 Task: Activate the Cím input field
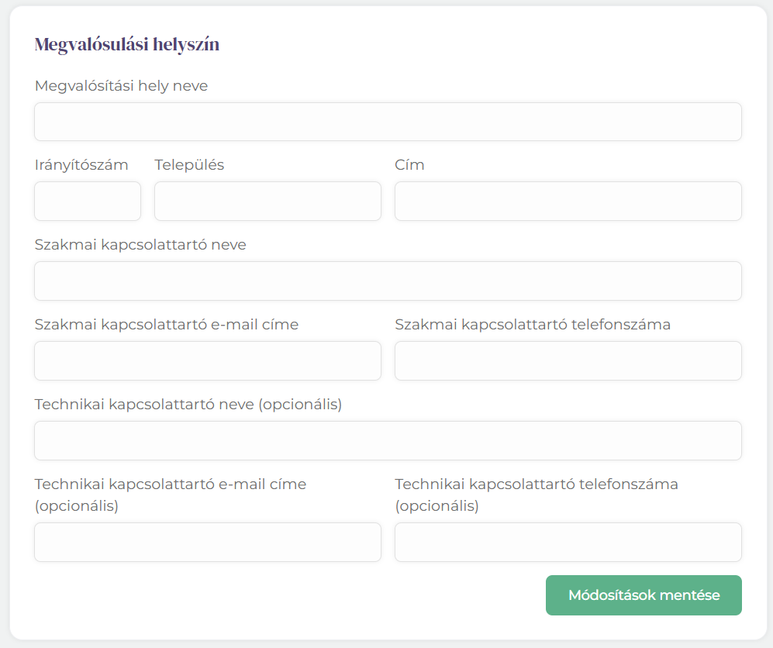(x=568, y=201)
